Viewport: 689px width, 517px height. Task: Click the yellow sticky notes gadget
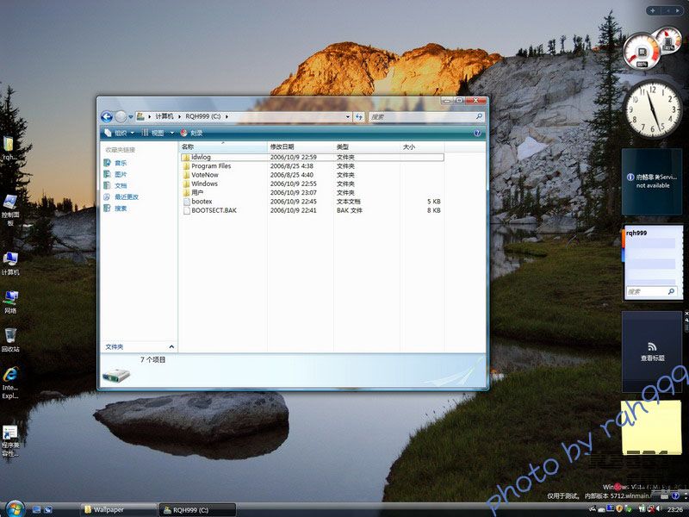pos(651,427)
